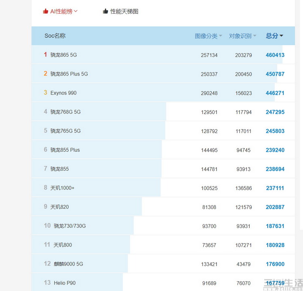Click total score 202887
The image size is (303, 291).
click(275, 207)
